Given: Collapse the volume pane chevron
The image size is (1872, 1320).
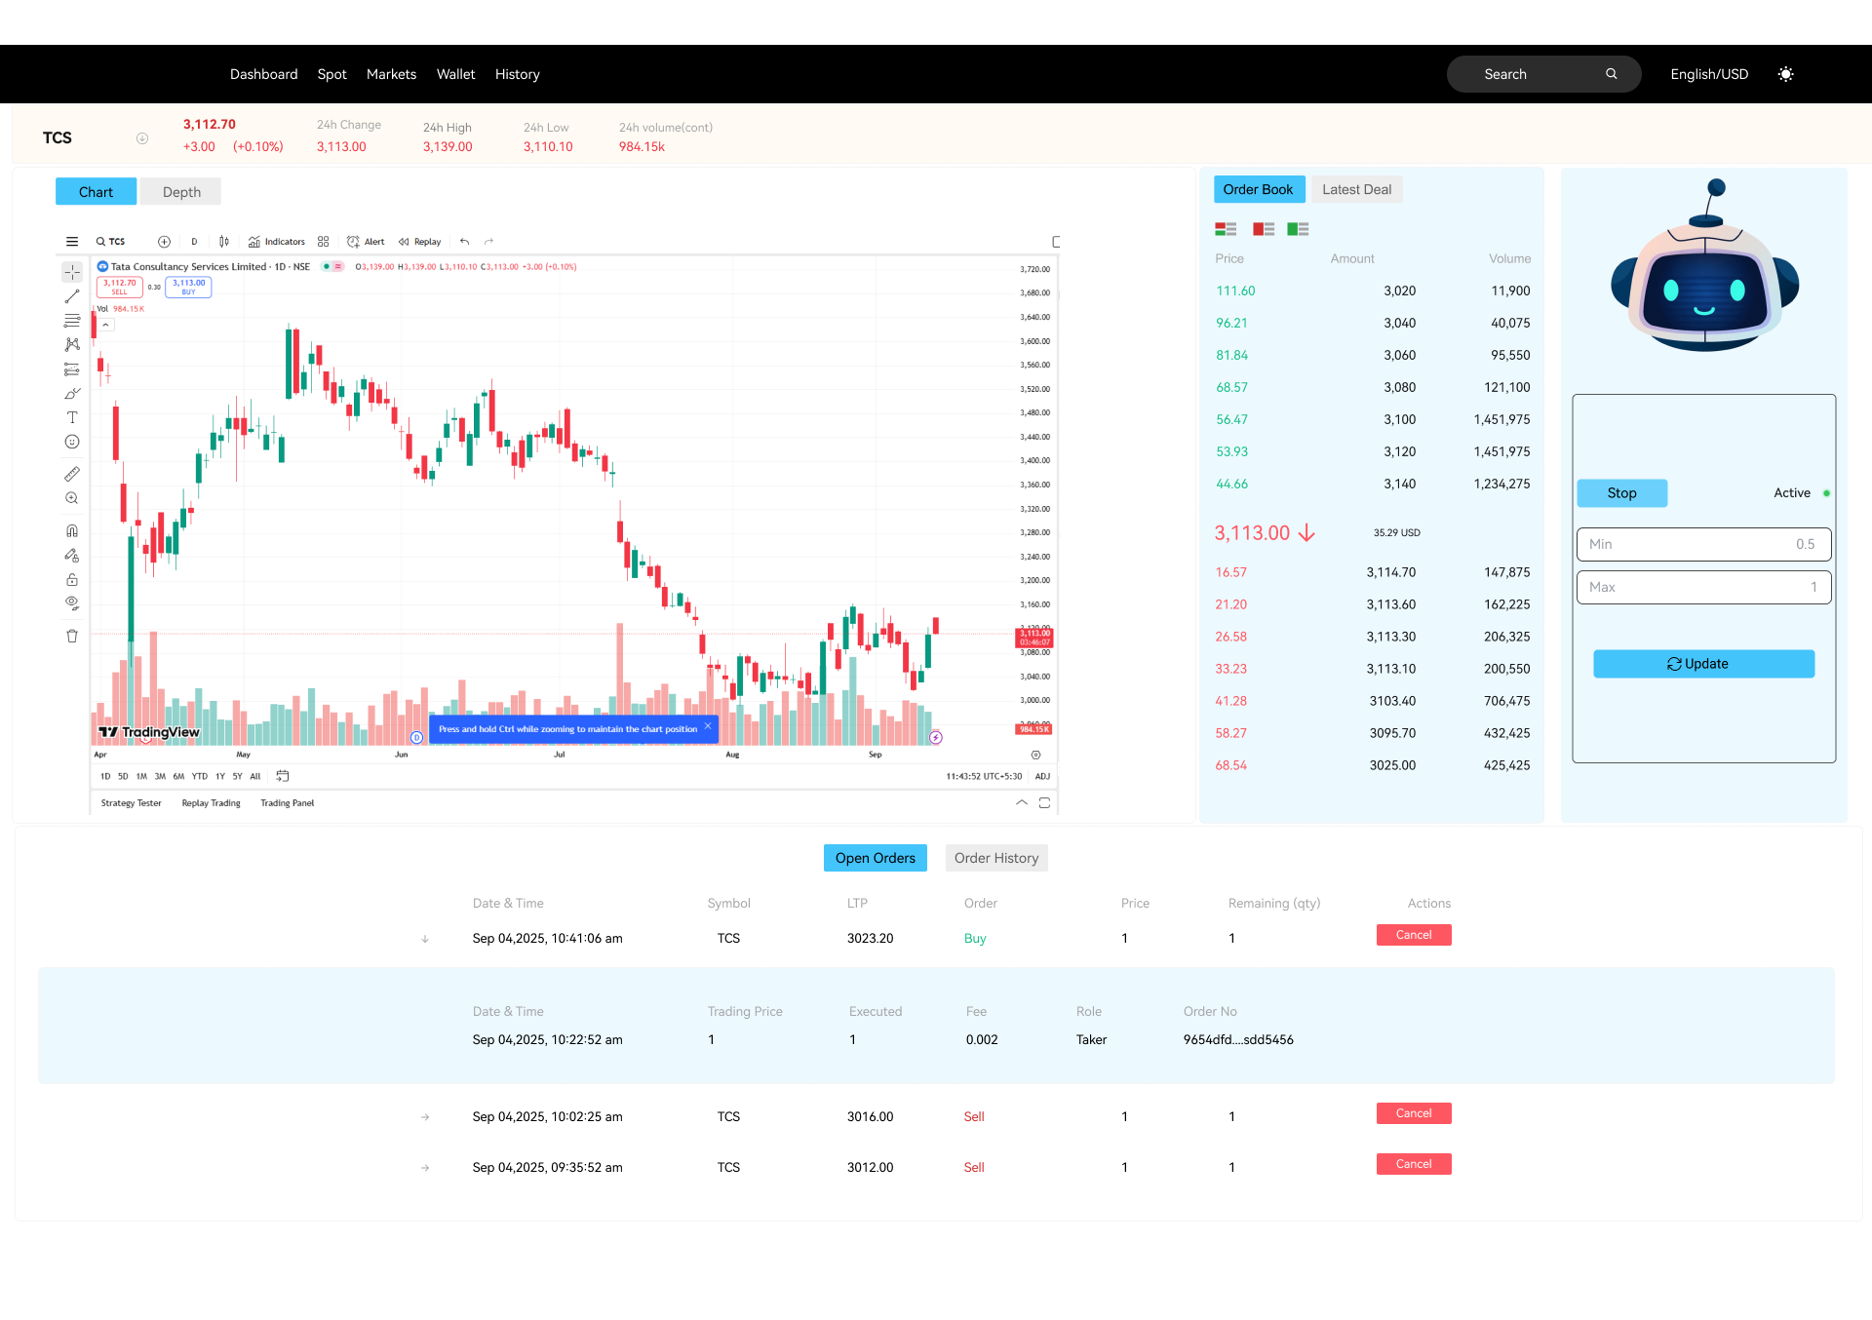Looking at the screenshot, I should pyautogui.click(x=104, y=325).
